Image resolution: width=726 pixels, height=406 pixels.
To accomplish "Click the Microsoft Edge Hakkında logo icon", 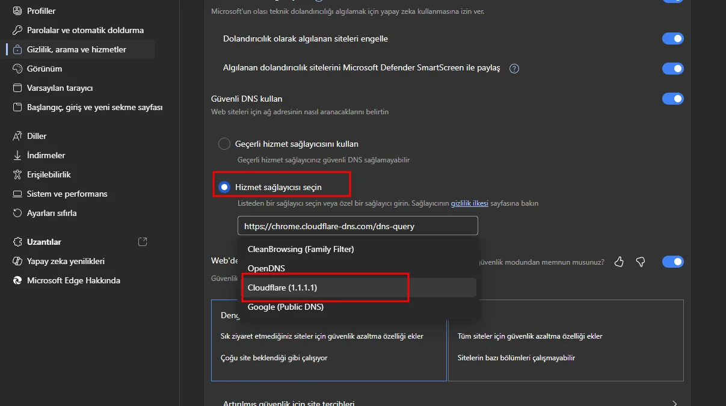I will [x=17, y=280].
